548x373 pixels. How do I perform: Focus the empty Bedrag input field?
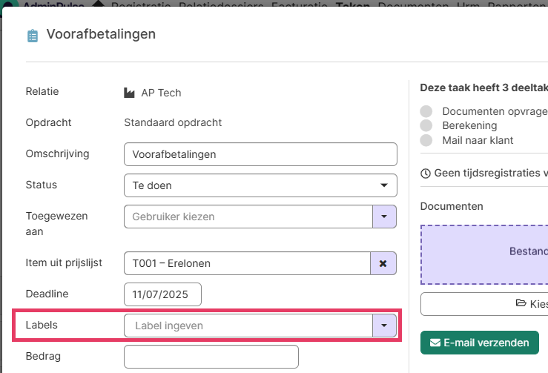pyautogui.click(x=211, y=357)
